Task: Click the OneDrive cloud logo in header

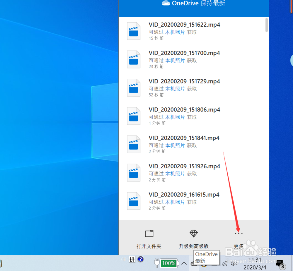Action: pos(166,3)
